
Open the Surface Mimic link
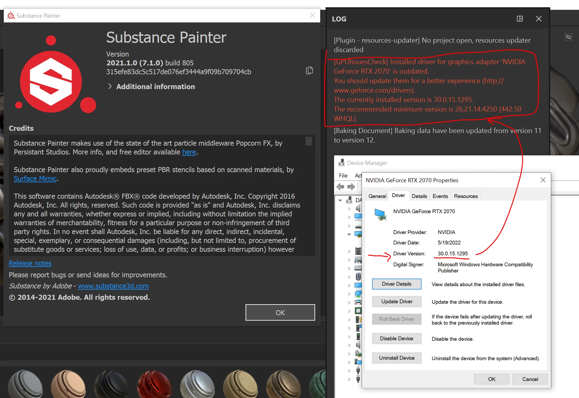(35, 178)
